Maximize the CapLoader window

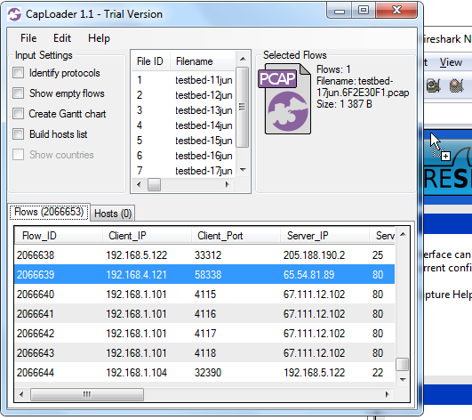[364, 11]
